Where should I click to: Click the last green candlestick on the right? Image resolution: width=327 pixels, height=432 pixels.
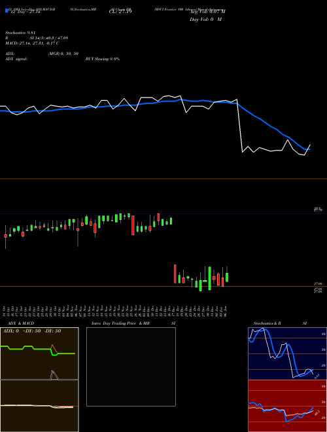(227, 277)
